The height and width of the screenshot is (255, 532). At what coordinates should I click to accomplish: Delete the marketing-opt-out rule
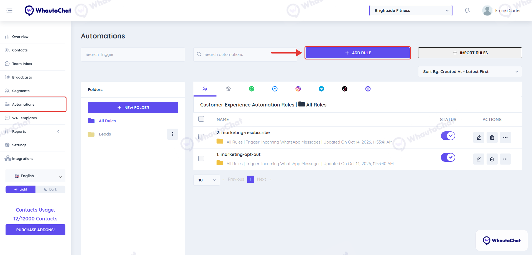pyautogui.click(x=492, y=159)
